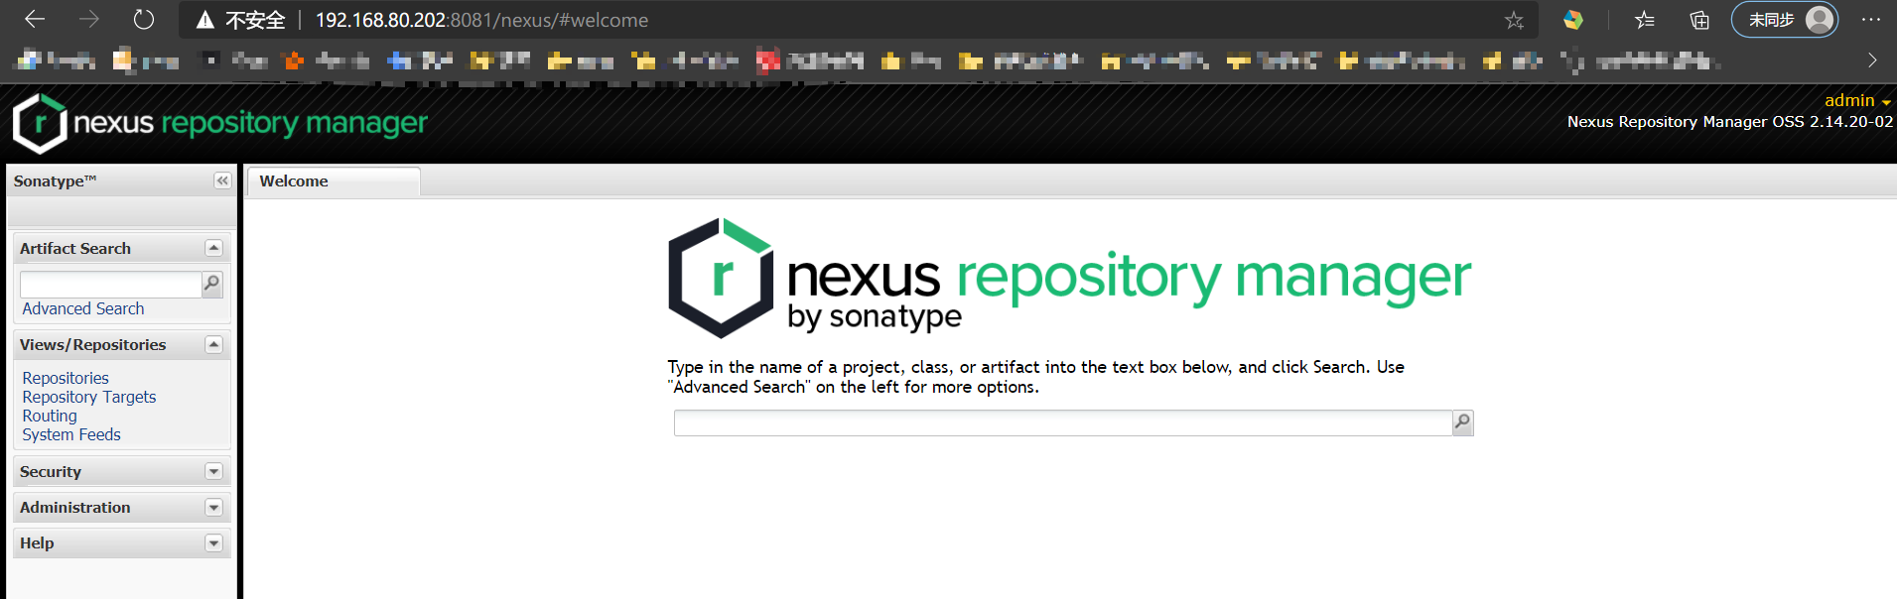This screenshot has height=599, width=1897.
Task: Open the browser settings and more menu
Action: (1871, 20)
